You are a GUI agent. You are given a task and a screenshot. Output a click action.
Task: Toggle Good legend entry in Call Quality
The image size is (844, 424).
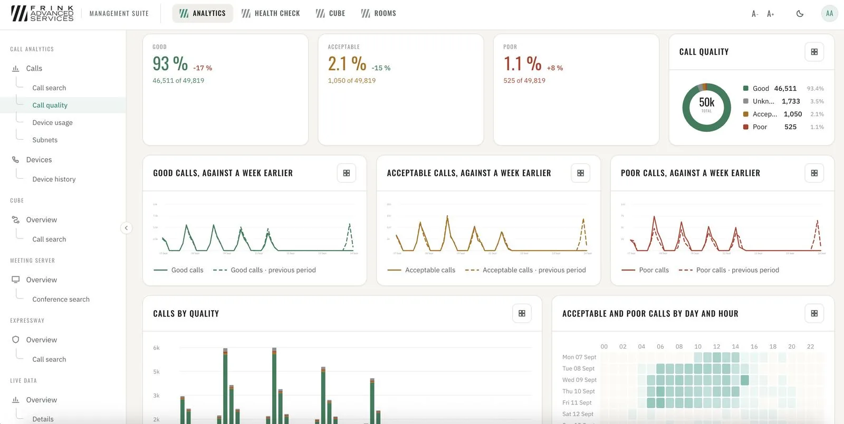point(783,89)
